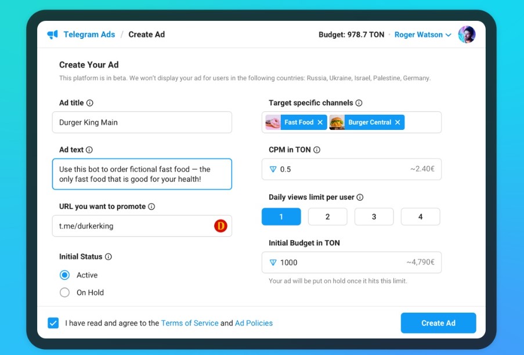
Task: Select the On Hold status radio button
Action: pos(64,292)
